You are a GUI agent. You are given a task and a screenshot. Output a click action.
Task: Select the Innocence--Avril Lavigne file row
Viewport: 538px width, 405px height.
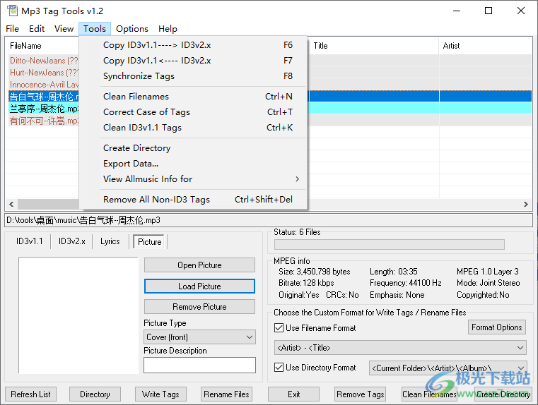pos(44,85)
